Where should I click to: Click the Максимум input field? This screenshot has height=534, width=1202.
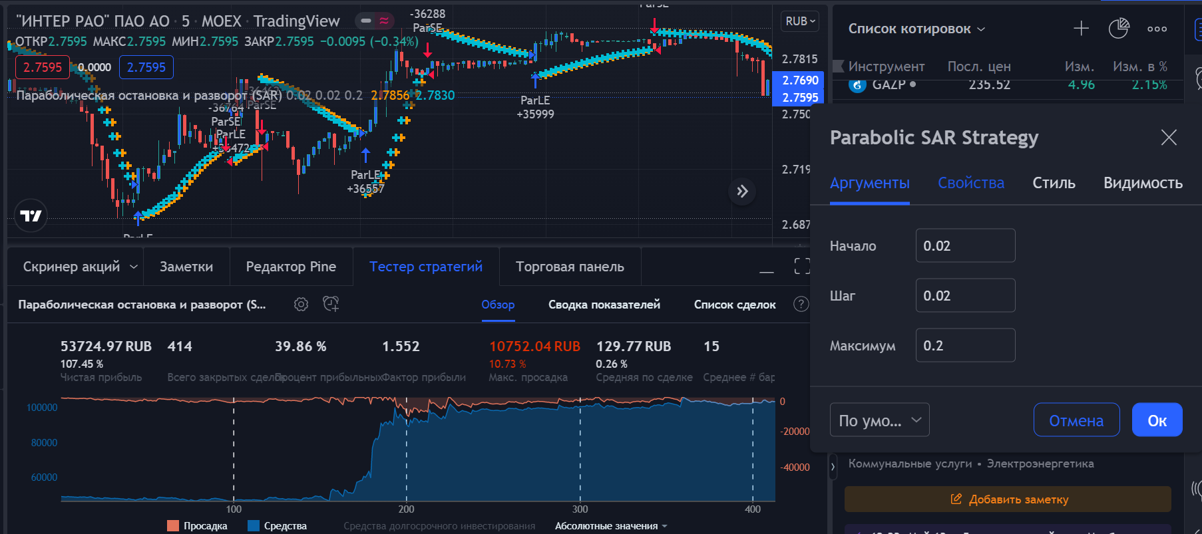(x=965, y=346)
